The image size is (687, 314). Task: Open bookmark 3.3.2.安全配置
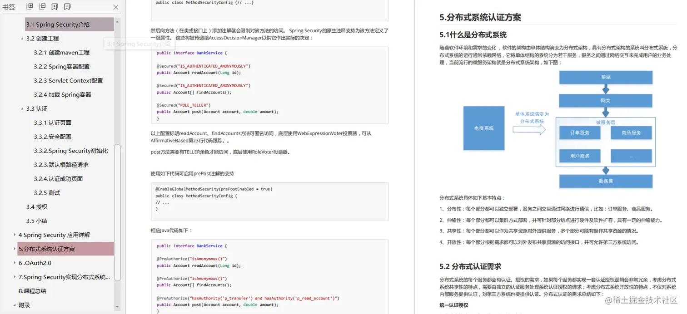tap(53, 137)
